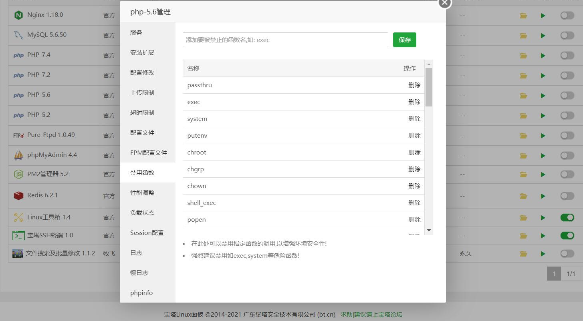Screen dimensions: 583x321
Task: Click the php icon beside PHP-5.2
Action: pos(18,115)
